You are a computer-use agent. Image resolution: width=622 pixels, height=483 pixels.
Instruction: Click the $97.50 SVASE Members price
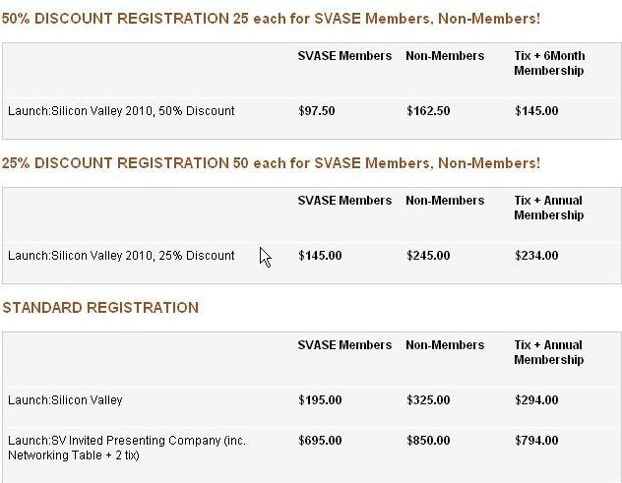click(316, 111)
